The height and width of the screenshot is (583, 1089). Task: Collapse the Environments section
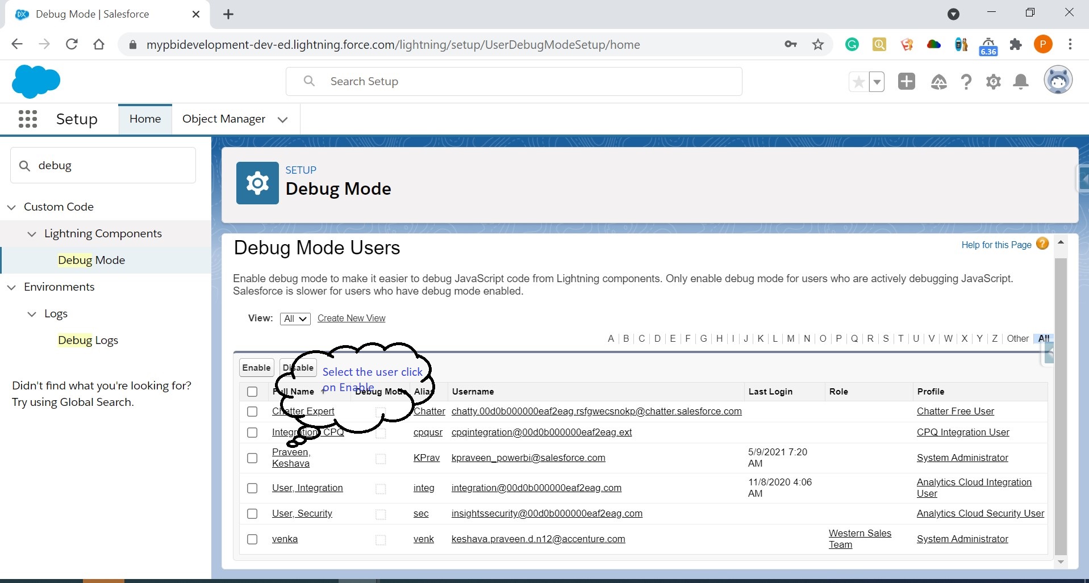coord(11,287)
